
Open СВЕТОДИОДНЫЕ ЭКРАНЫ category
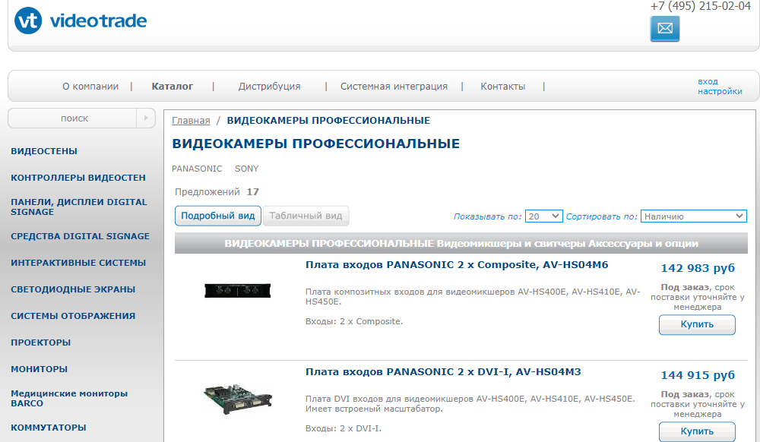[73, 289]
